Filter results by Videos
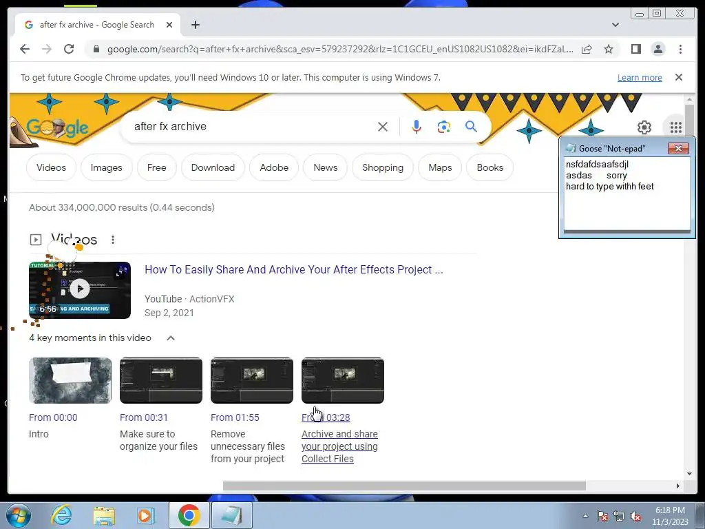 (x=51, y=168)
